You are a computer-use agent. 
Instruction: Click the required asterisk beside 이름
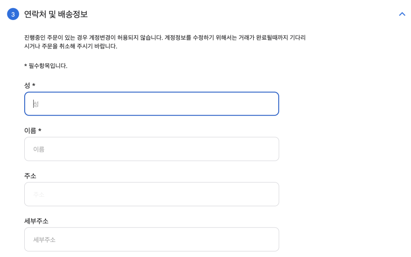coord(40,130)
